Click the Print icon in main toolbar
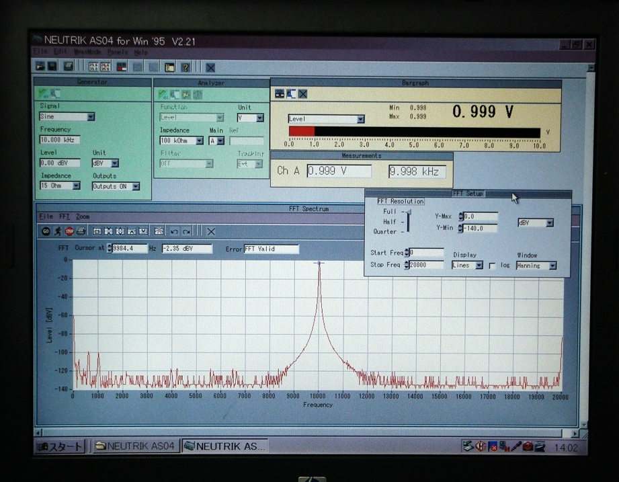The height and width of the screenshot is (482, 619). pos(69,67)
